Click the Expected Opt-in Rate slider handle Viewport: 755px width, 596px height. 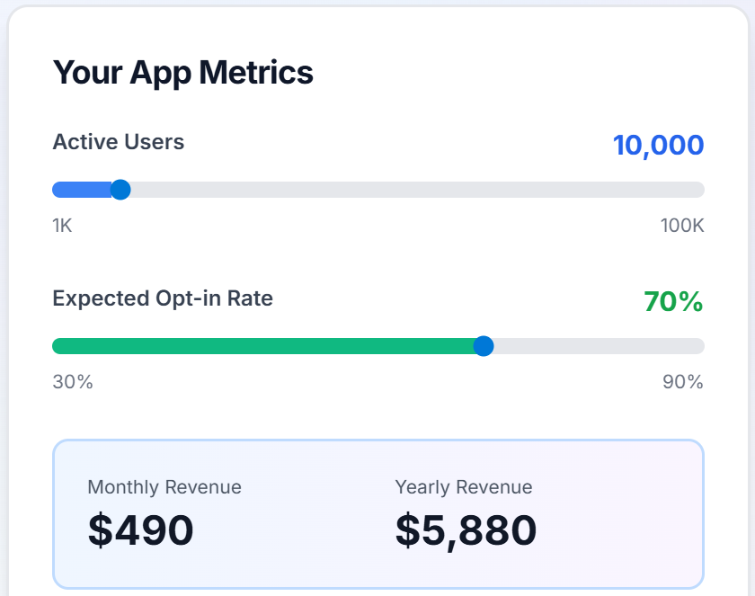coord(484,346)
